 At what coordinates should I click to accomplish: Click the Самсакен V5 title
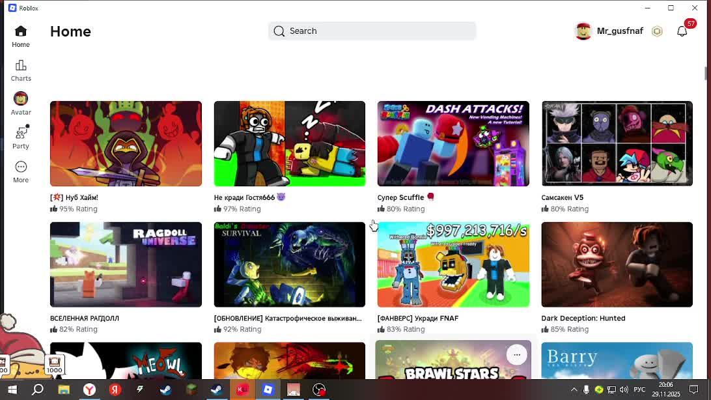pyautogui.click(x=563, y=197)
